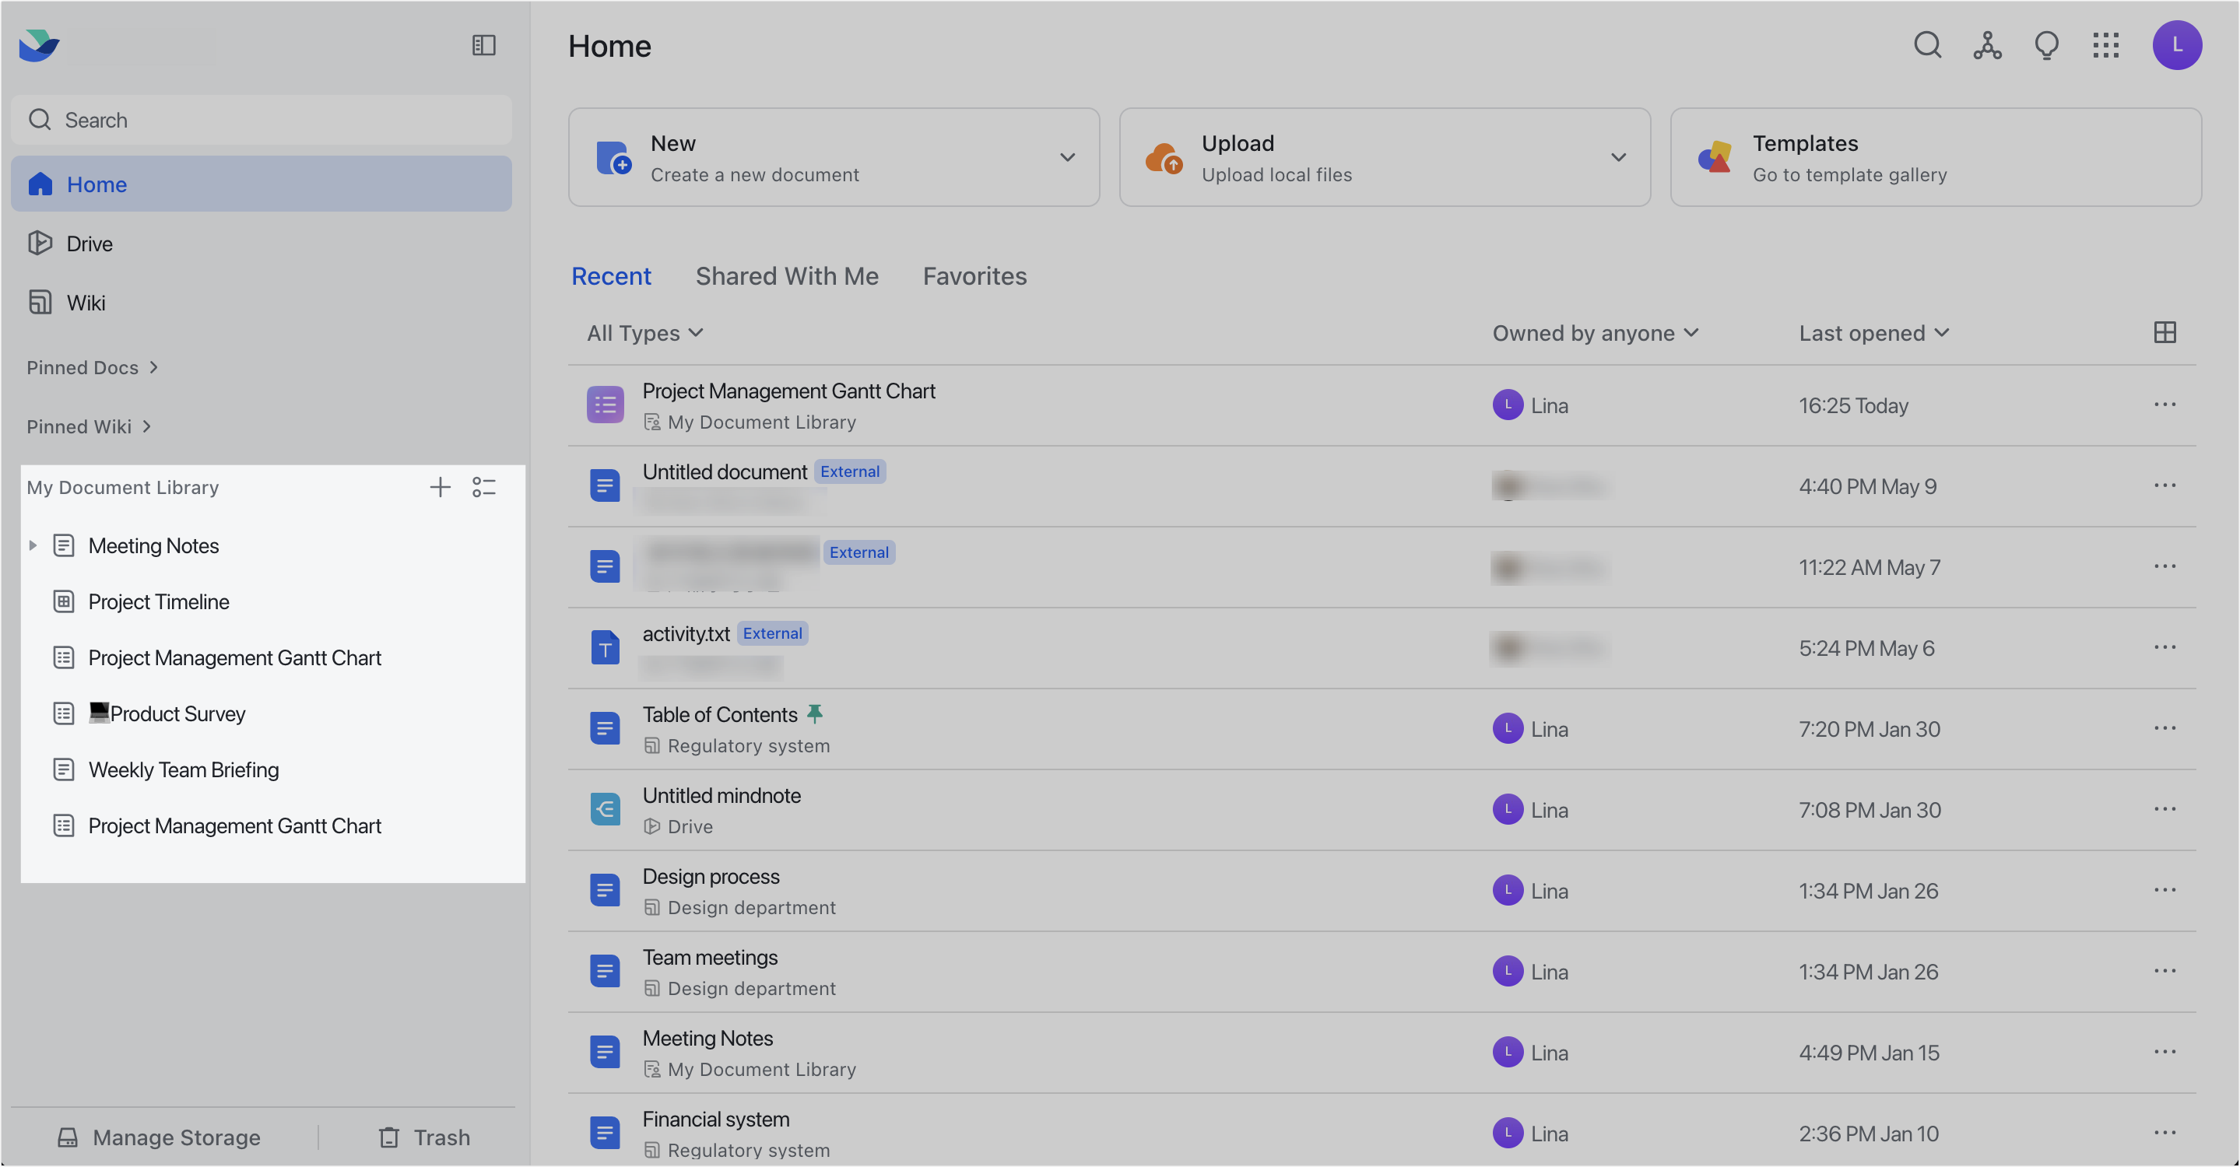2240x1167 pixels.
Task: Open the more actions menu for activity.txt
Action: (2165, 647)
